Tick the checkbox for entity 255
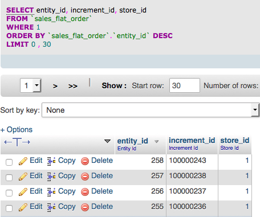This screenshot has height=217, width=260. point(9,208)
